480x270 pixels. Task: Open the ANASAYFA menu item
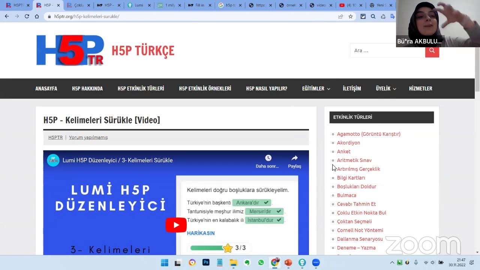tap(46, 88)
